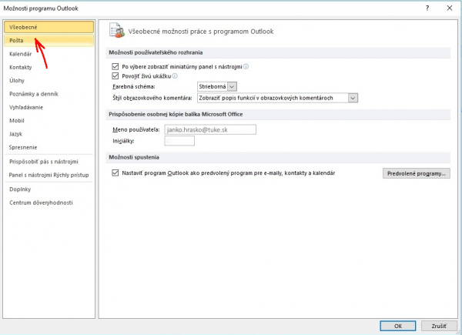Open the Pošta options category
462x335 pixels.
tap(49, 40)
